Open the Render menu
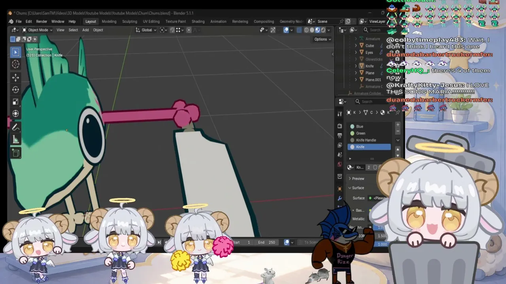506x284 pixels. [42, 21]
